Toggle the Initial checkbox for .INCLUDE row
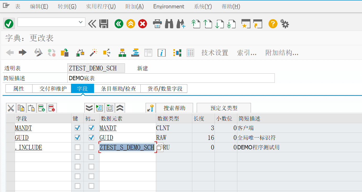 tap(91, 147)
